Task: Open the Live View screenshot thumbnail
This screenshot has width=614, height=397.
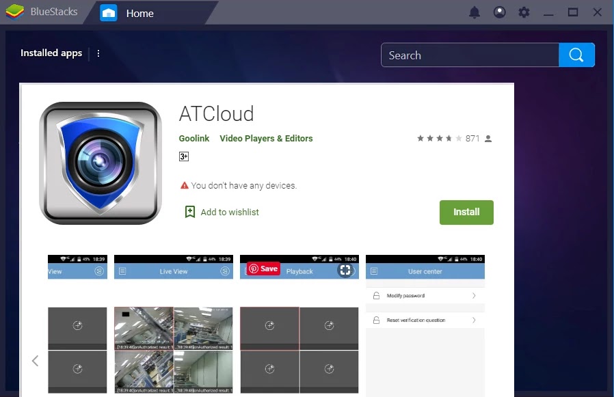Action: pyautogui.click(x=174, y=325)
